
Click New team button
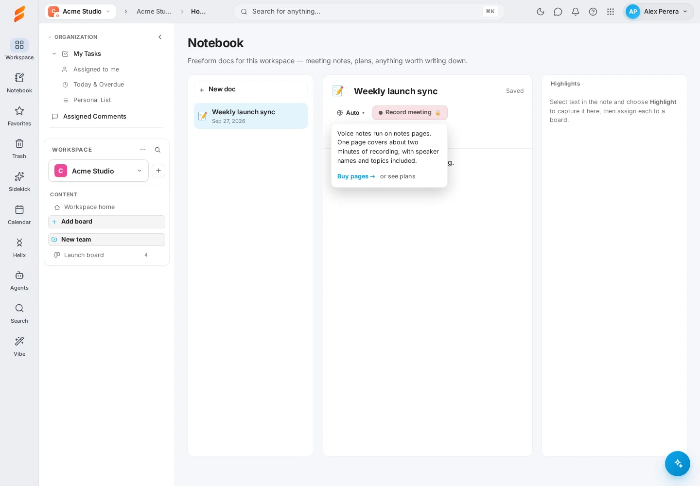pyautogui.click(x=106, y=240)
